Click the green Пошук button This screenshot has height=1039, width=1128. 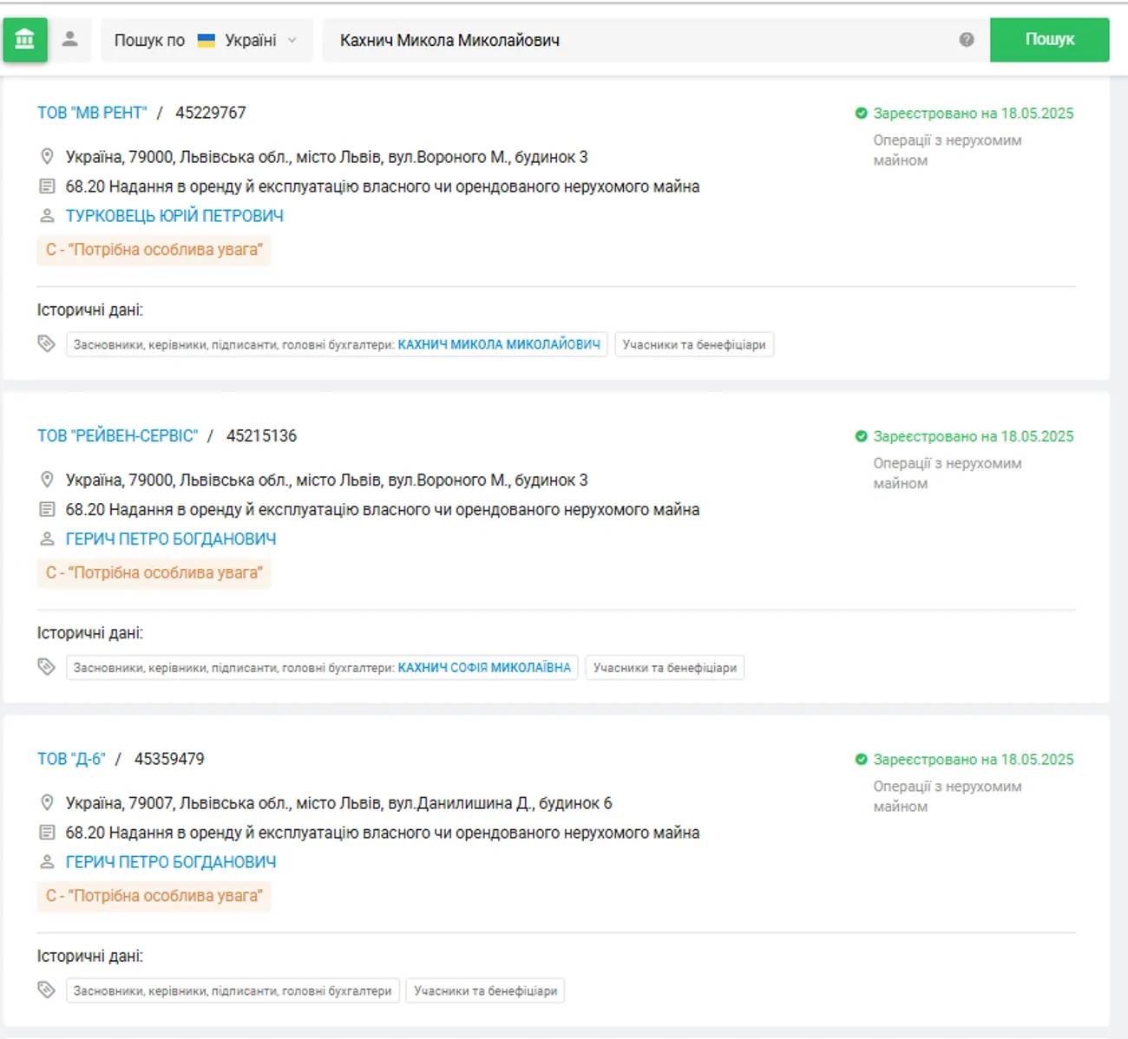1049,40
